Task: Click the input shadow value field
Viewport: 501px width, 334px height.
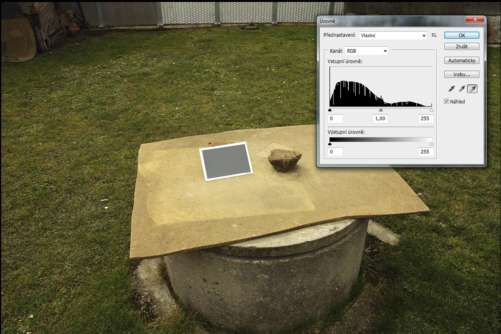Action: tap(336, 119)
